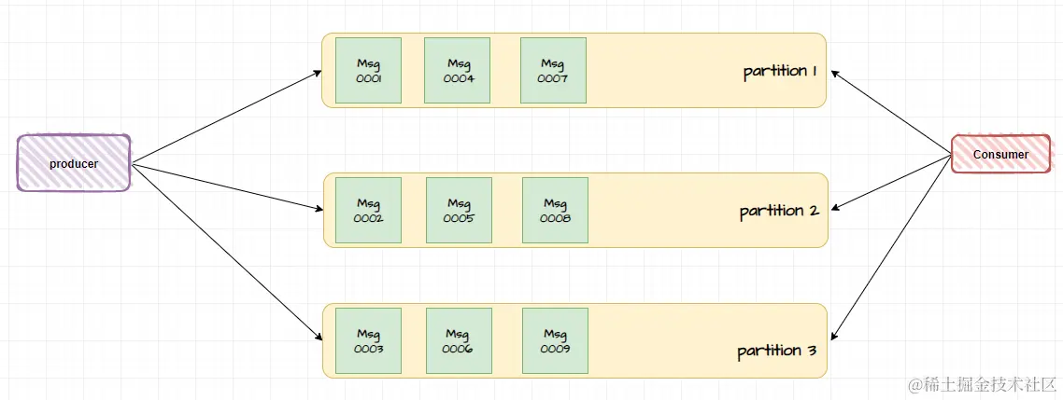Click the partition 2 label
Viewport: 1063px width, 400px height.
coord(780,211)
